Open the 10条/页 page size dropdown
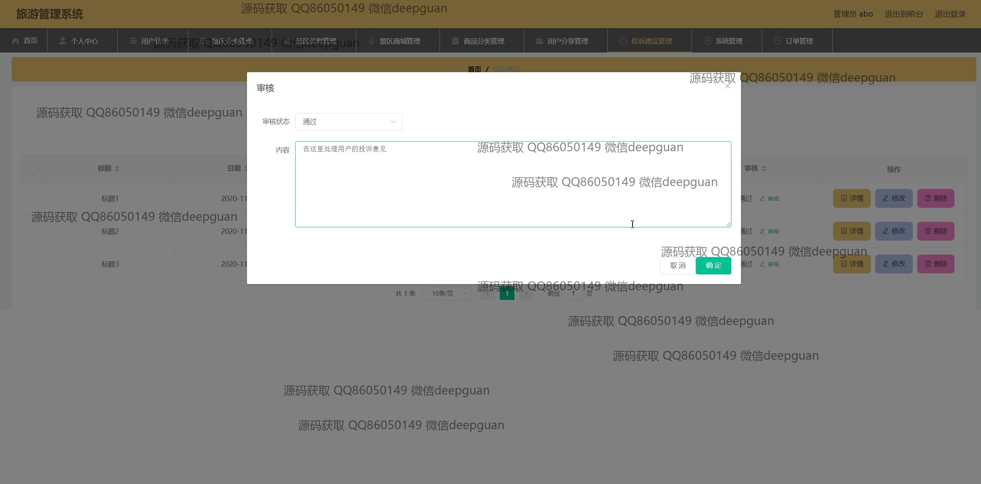Screen dimensions: 981x484 446,293
